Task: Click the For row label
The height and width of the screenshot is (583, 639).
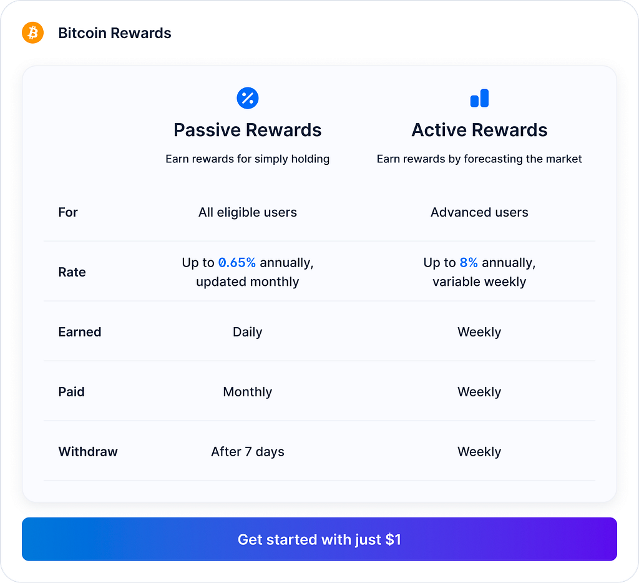Action: tap(67, 212)
